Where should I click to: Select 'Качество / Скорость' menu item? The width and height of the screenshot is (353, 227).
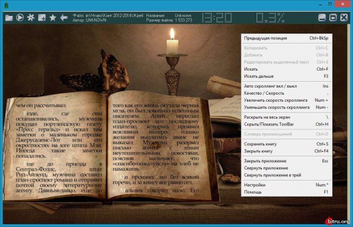(x=287, y=93)
